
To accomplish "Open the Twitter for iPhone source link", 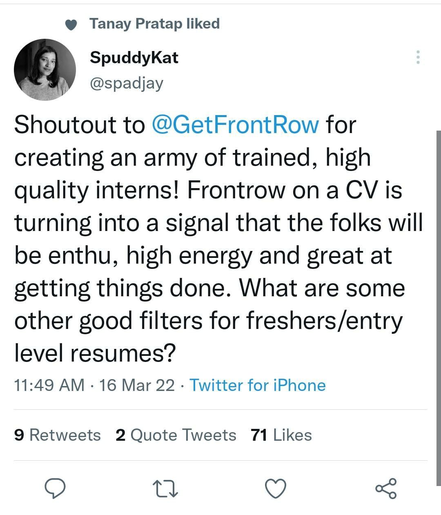I will pyautogui.click(x=258, y=385).
